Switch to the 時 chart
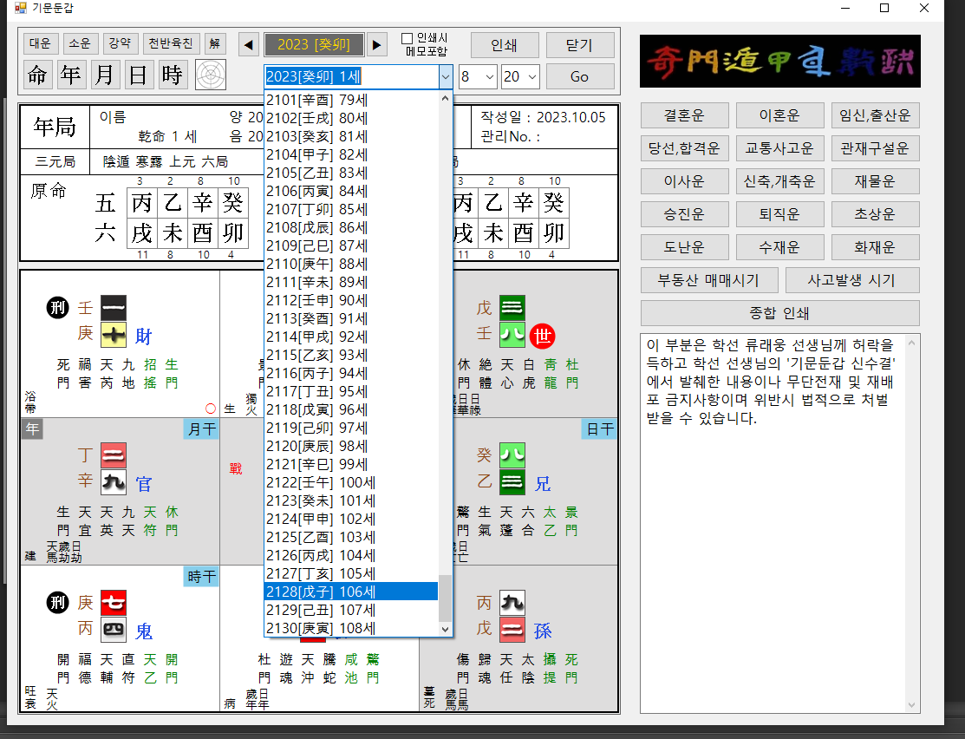Screen dimensions: 965x739 pyautogui.click(x=173, y=75)
